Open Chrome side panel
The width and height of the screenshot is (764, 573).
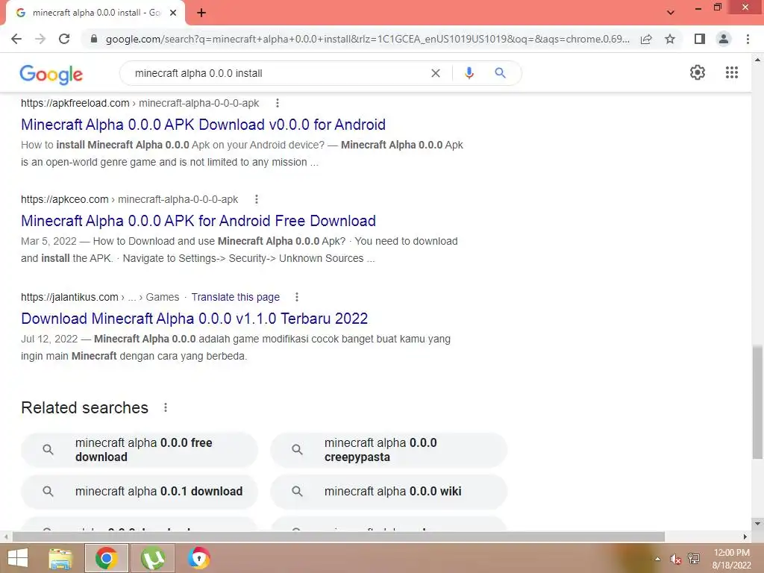point(700,39)
